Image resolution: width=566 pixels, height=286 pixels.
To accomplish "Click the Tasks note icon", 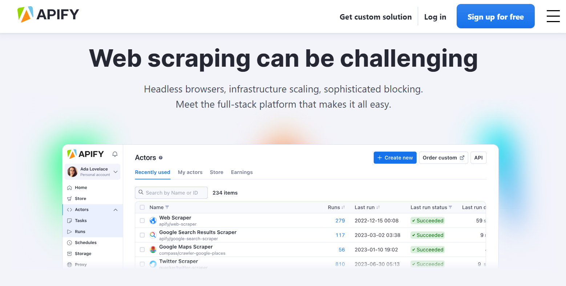I will tap(69, 221).
